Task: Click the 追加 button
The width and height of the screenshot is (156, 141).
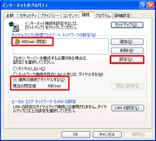Action: click(127, 42)
